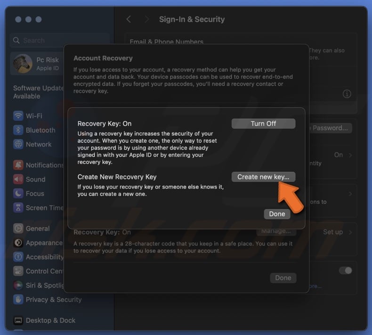Click Desktop & Dock label
The height and width of the screenshot is (335, 372).
(x=50, y=320)
